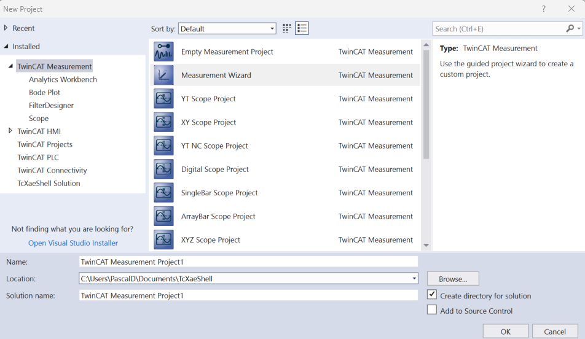Click the Digital Scope Project icon
585x339 pixels.
[x=163, y=169]
